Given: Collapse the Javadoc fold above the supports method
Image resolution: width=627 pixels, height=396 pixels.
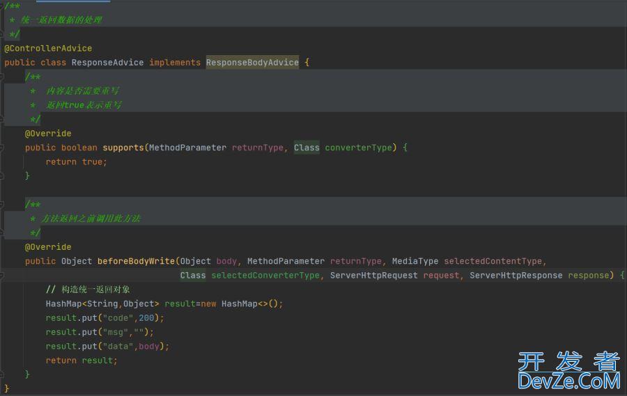Looking at the screenshot, I should pos(1,76).
